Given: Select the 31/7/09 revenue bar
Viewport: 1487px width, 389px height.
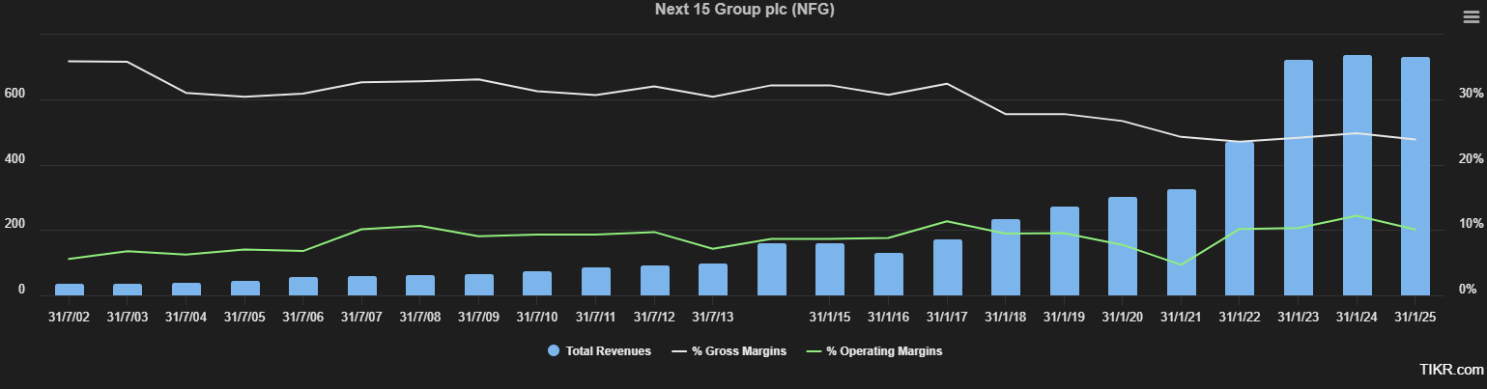Looking at the screenshot, I should pyautogui.click(x=479, y=285).
